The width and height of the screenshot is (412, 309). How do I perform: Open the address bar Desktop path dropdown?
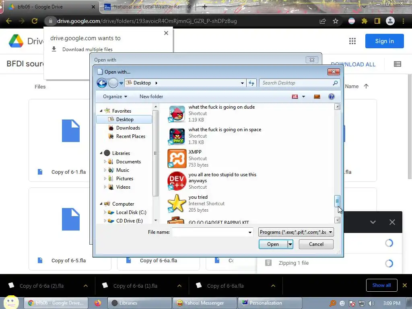[242, 83]
